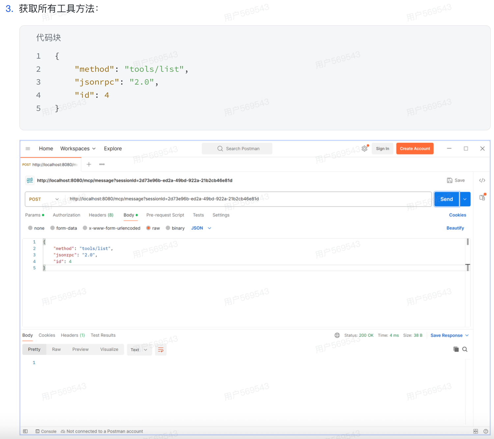Open the settings gear icon
This screenshot has width=494, height=439.
[x=365, y=149]
